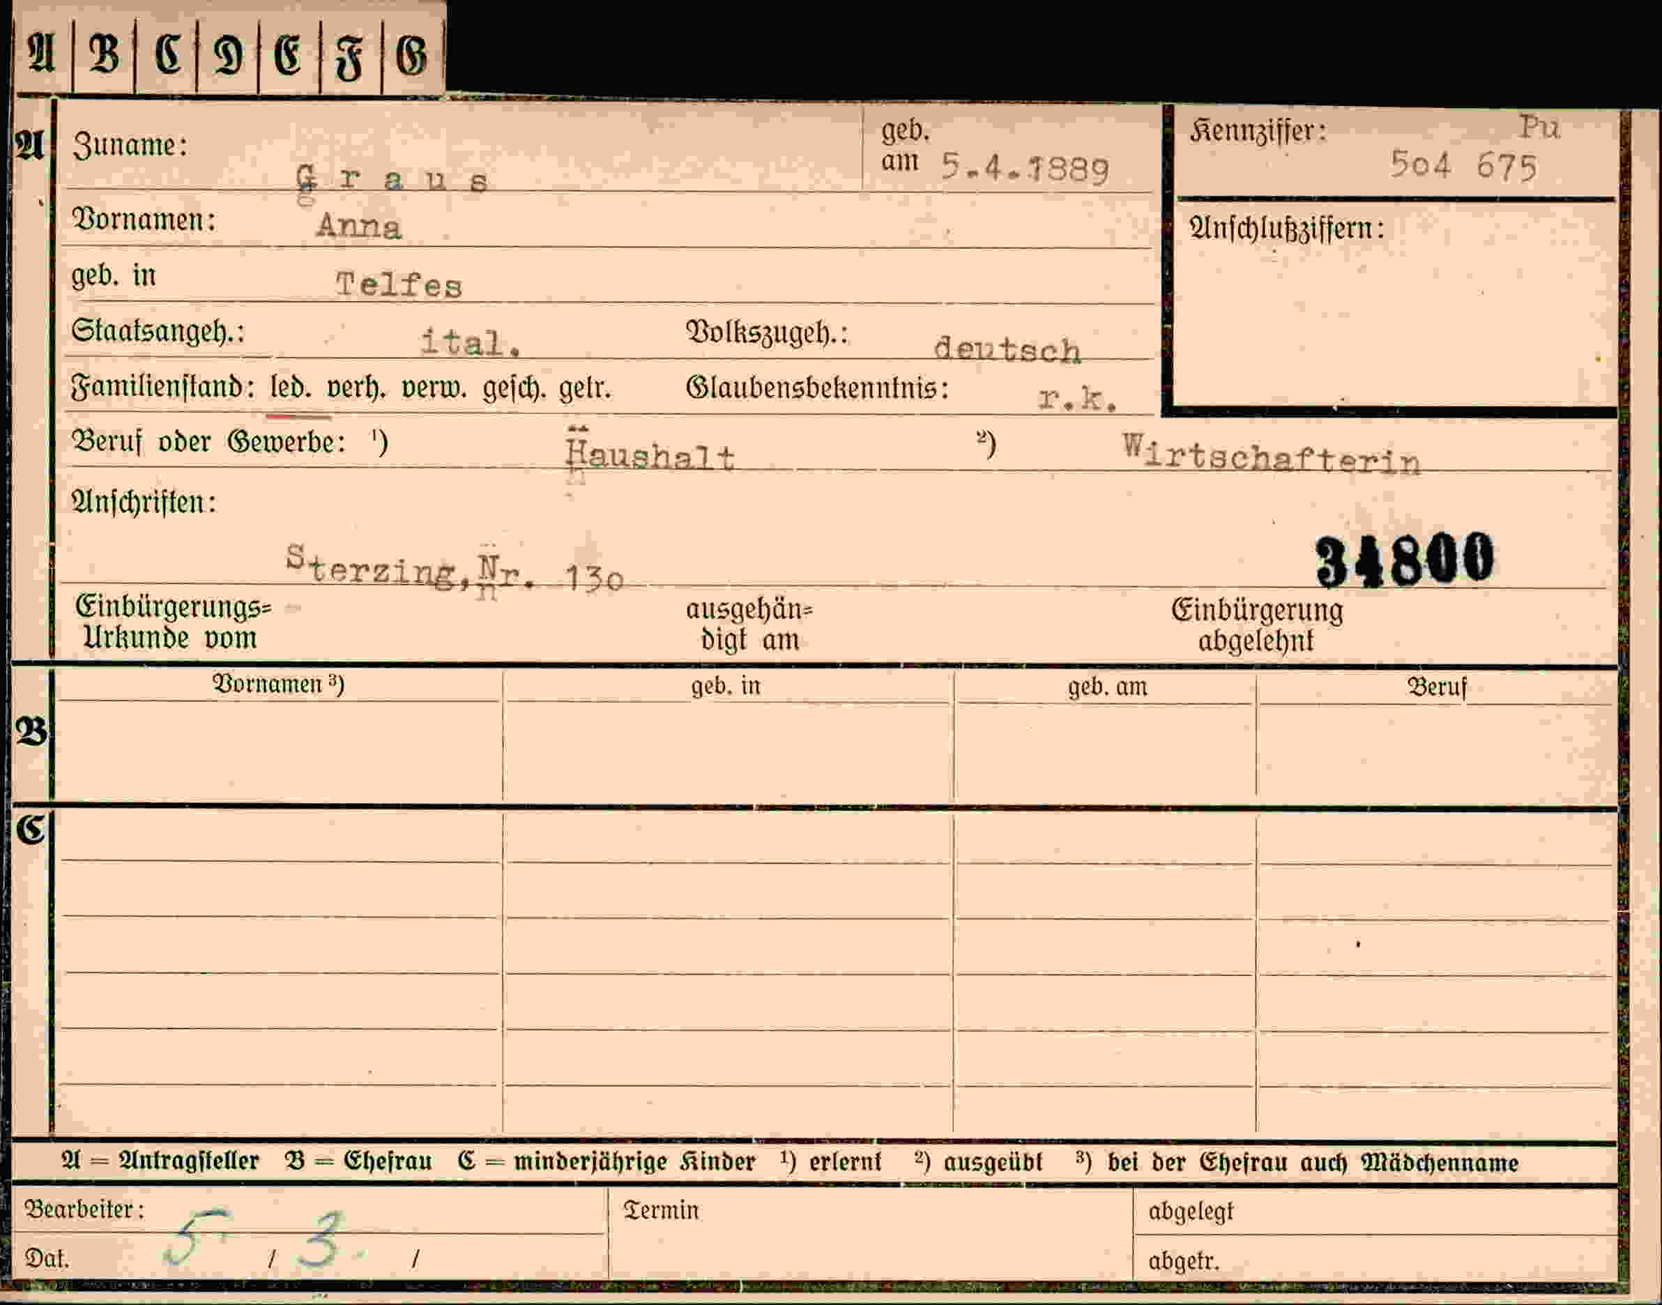Viewport: 1662px width, 1305px height.
Task: Click the 'Anschlußziffern:' label
Action: coord(1287,229)
